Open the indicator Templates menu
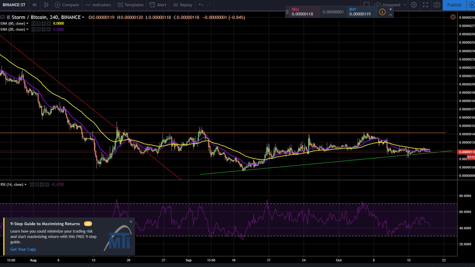Viewport: 475px width, 267px height. click(x=130, y=5)
